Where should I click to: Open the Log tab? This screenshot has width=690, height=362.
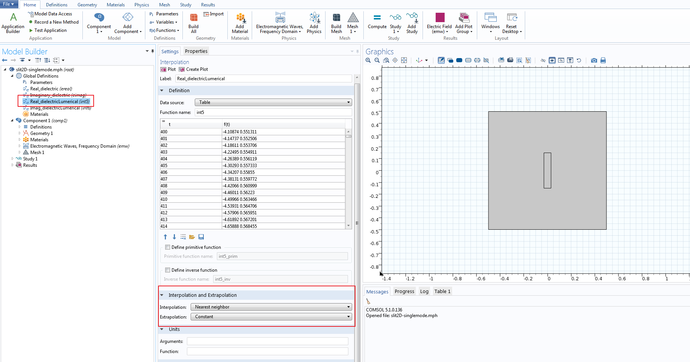(x=424, y=292)
